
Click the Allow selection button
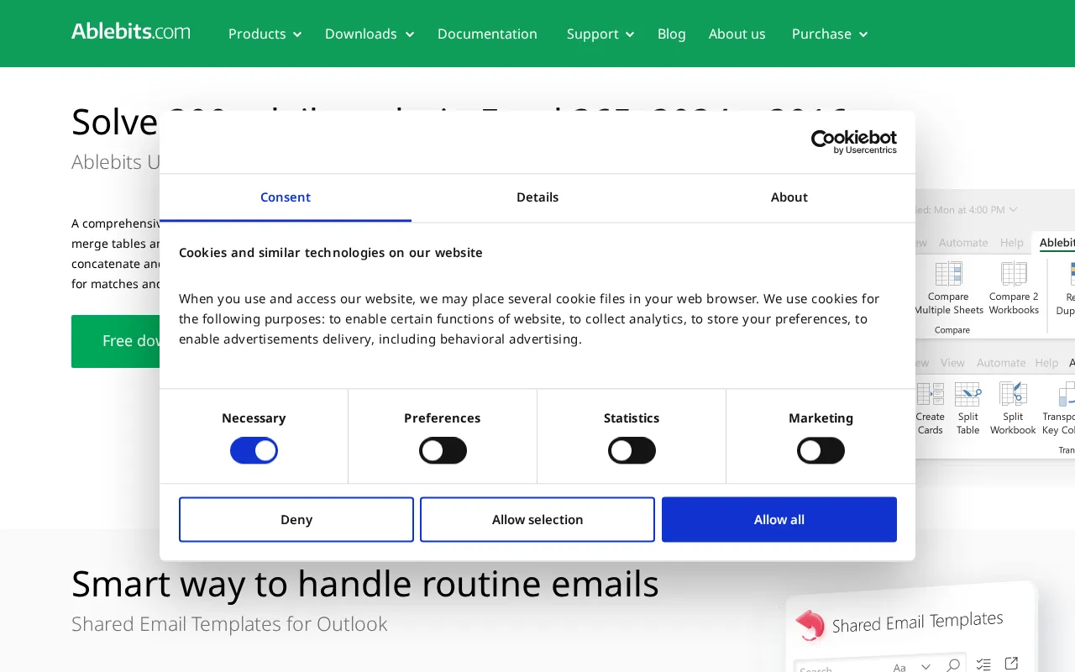click(537, 519)
